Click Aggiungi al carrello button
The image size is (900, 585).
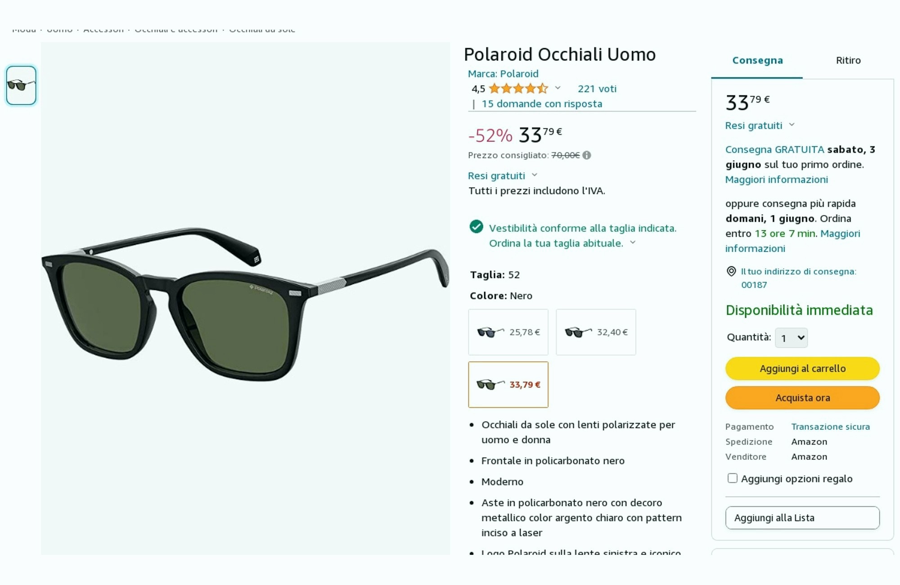tap(802, 369)
